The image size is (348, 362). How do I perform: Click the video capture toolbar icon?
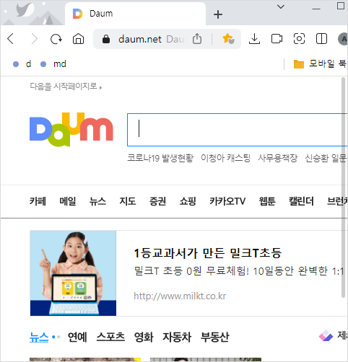pos(277,39)
